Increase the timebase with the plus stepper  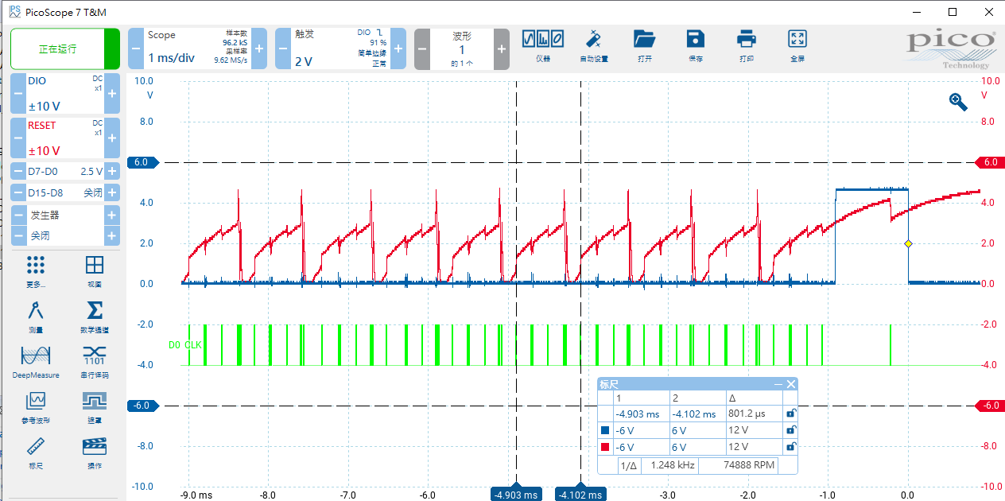[258, 49]
